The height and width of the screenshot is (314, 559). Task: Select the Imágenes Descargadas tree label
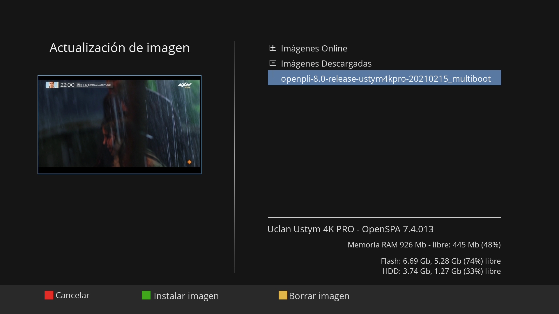[x=326, y=63]
